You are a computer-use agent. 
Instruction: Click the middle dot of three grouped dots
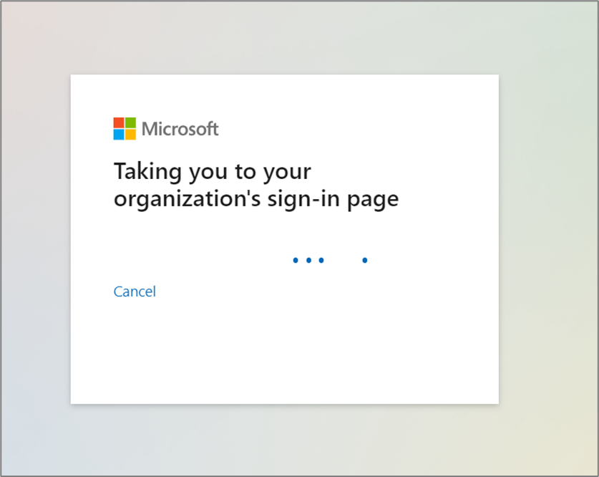pos(308,260)
